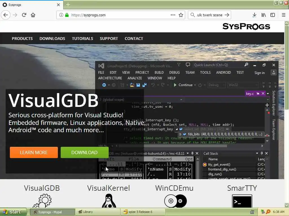The width and height of the screenshot is (289, 216).
Task: Open the WinCDEmu product heading link
Action: pyautogui.click(x=174, y=188)
